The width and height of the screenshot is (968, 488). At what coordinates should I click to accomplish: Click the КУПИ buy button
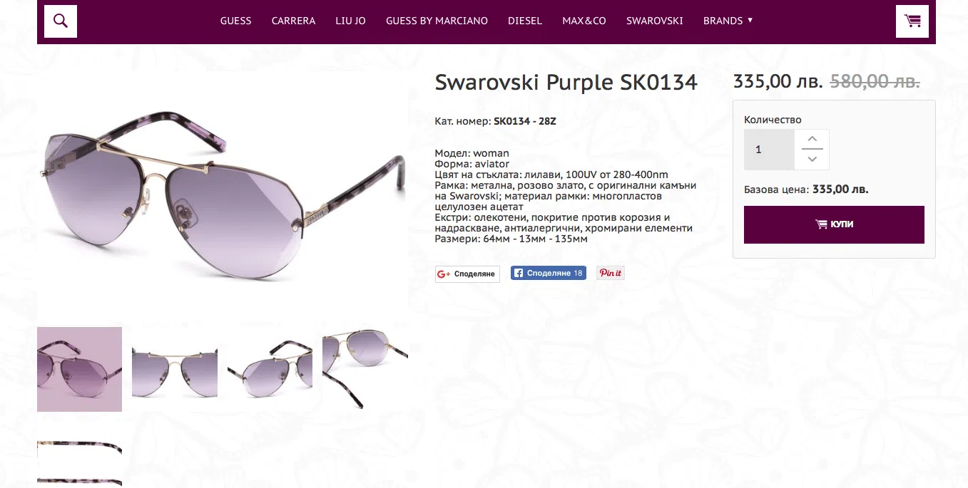pyautogui.click(x=834, y=224)
